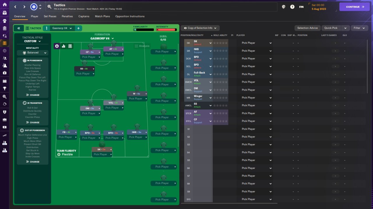This screenshot has height=209, width=373.
Task: Expand the Quick Pick arrow dropdown
Action: click(x=345, y=28)
